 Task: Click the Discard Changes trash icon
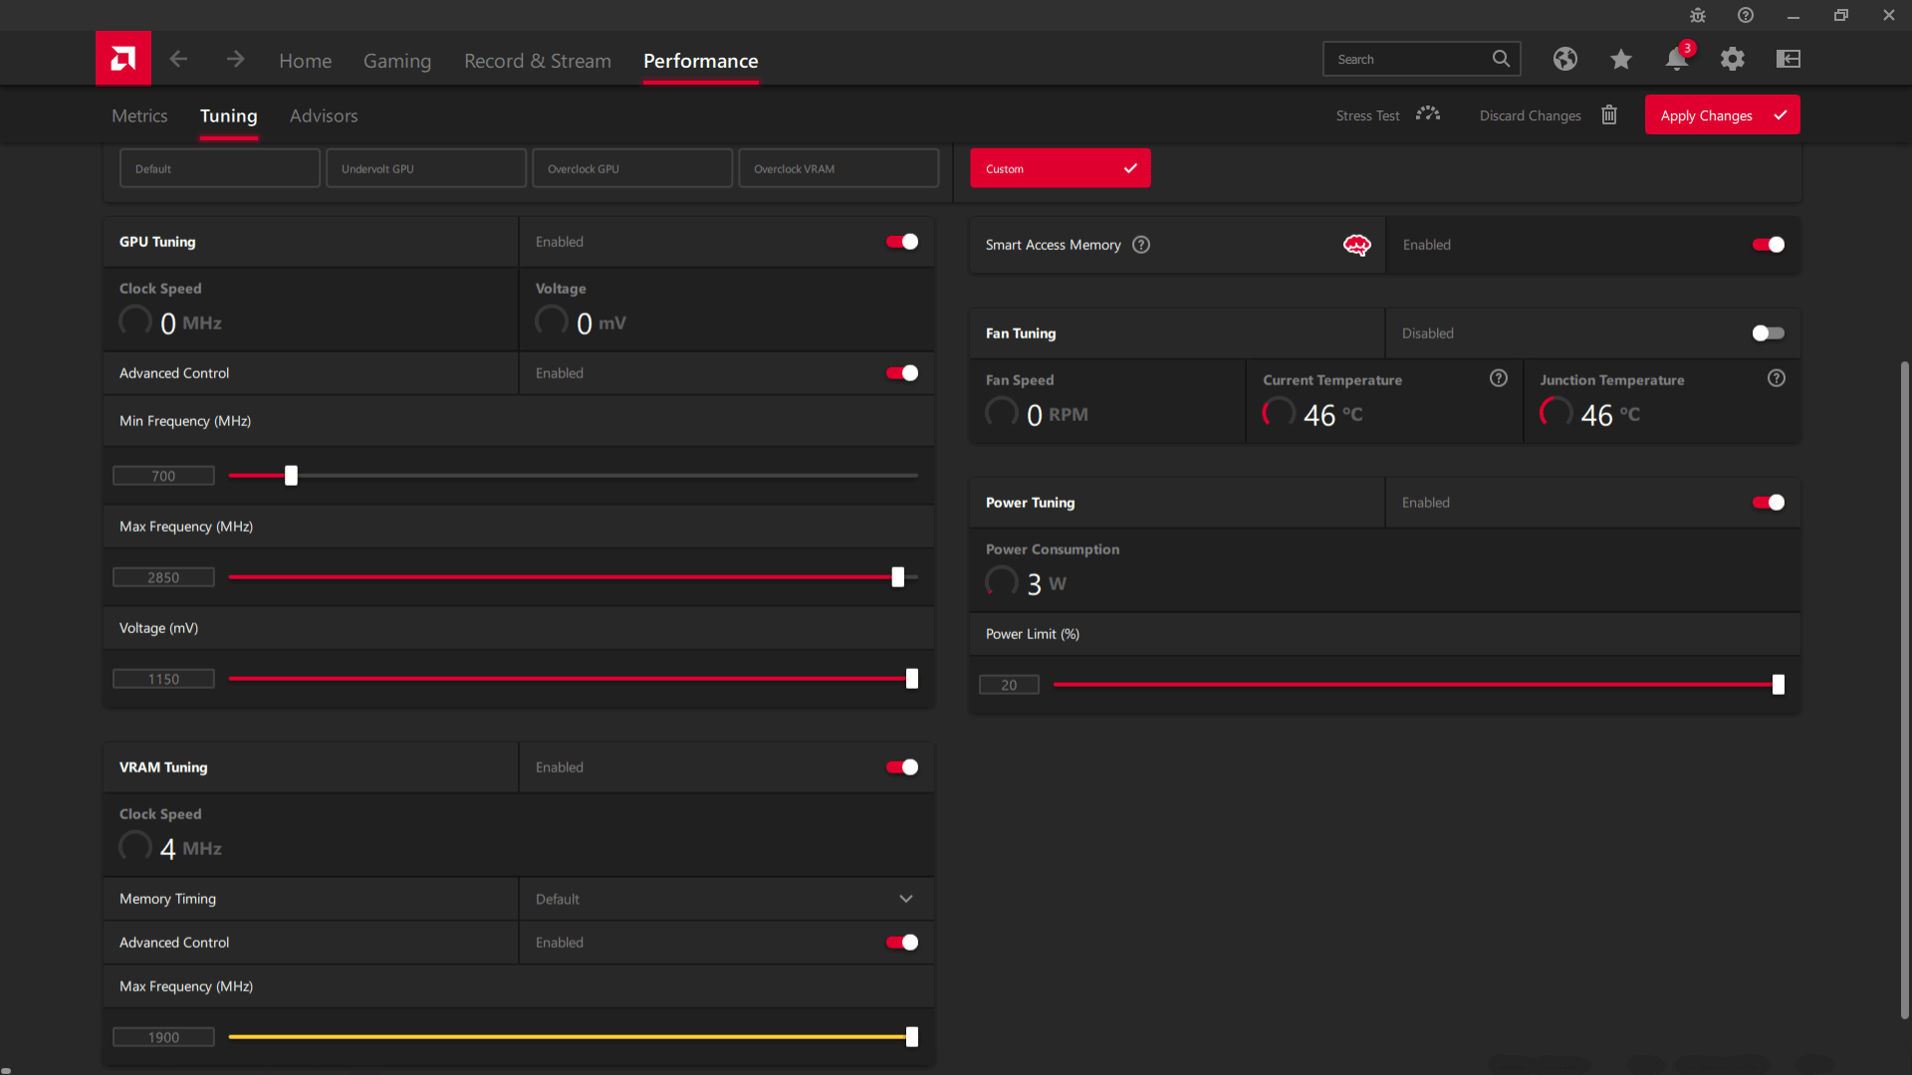point(1608,114)
